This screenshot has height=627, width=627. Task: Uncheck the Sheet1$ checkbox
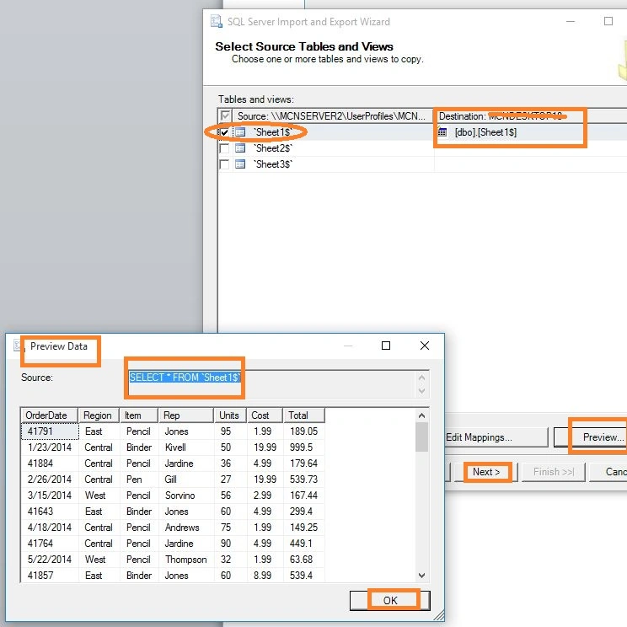[224, 132]
